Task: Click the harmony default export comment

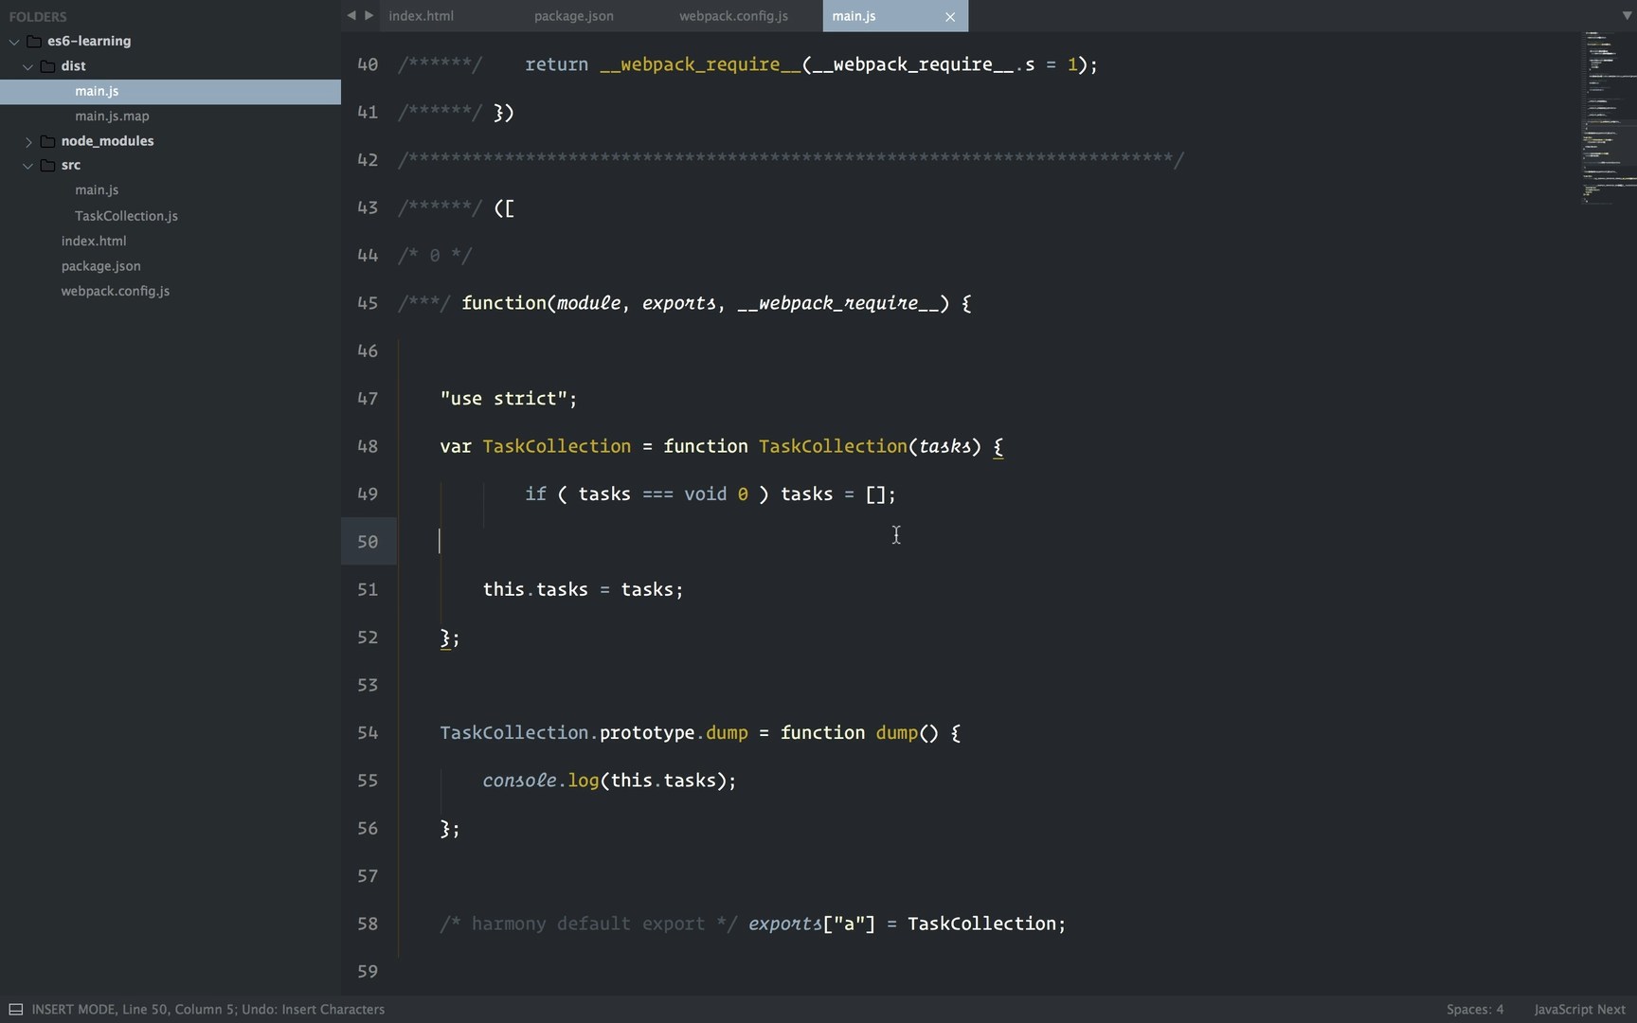Action: point(588,924)
